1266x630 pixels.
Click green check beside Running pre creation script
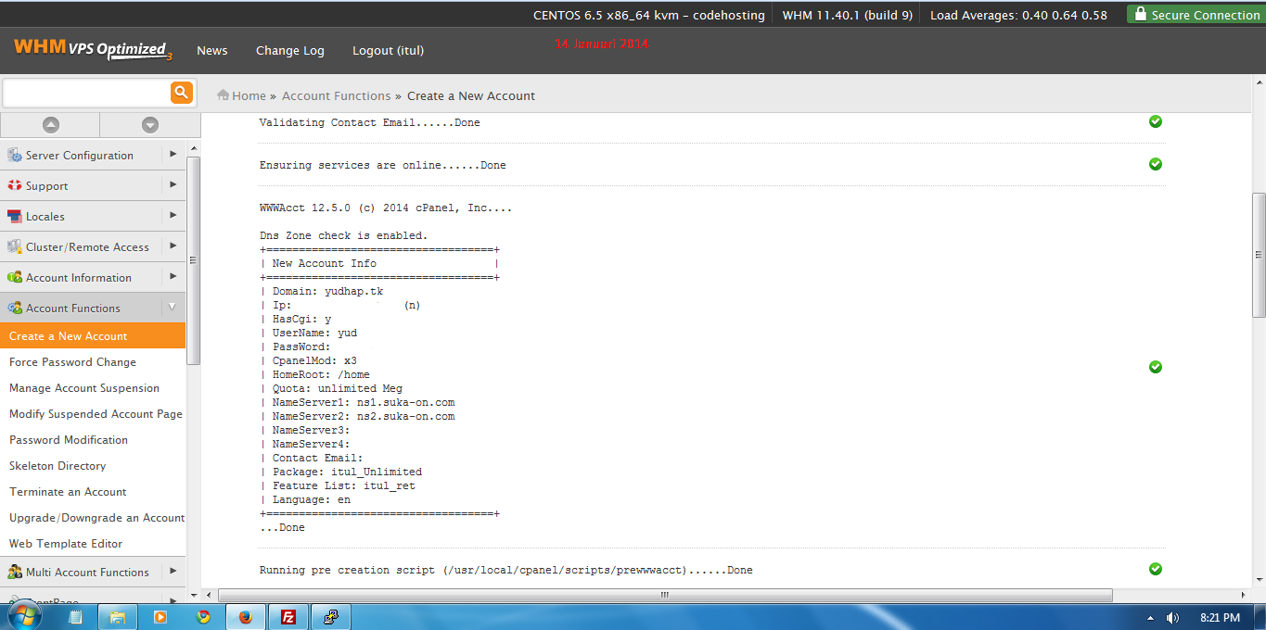point(1156,569)
